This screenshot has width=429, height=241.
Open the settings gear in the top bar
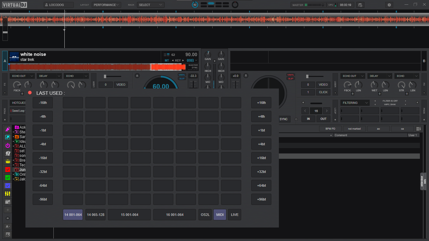[x=389, y=5]
